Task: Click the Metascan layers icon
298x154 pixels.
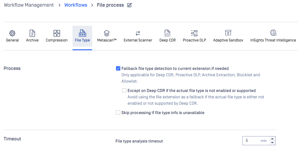Action: click(x=107, y=33)
